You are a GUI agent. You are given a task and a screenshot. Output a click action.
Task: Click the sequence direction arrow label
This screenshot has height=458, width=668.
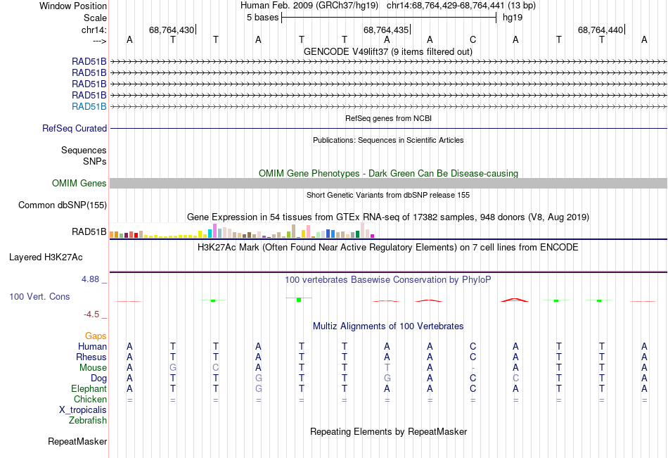(x=99, y=41)
